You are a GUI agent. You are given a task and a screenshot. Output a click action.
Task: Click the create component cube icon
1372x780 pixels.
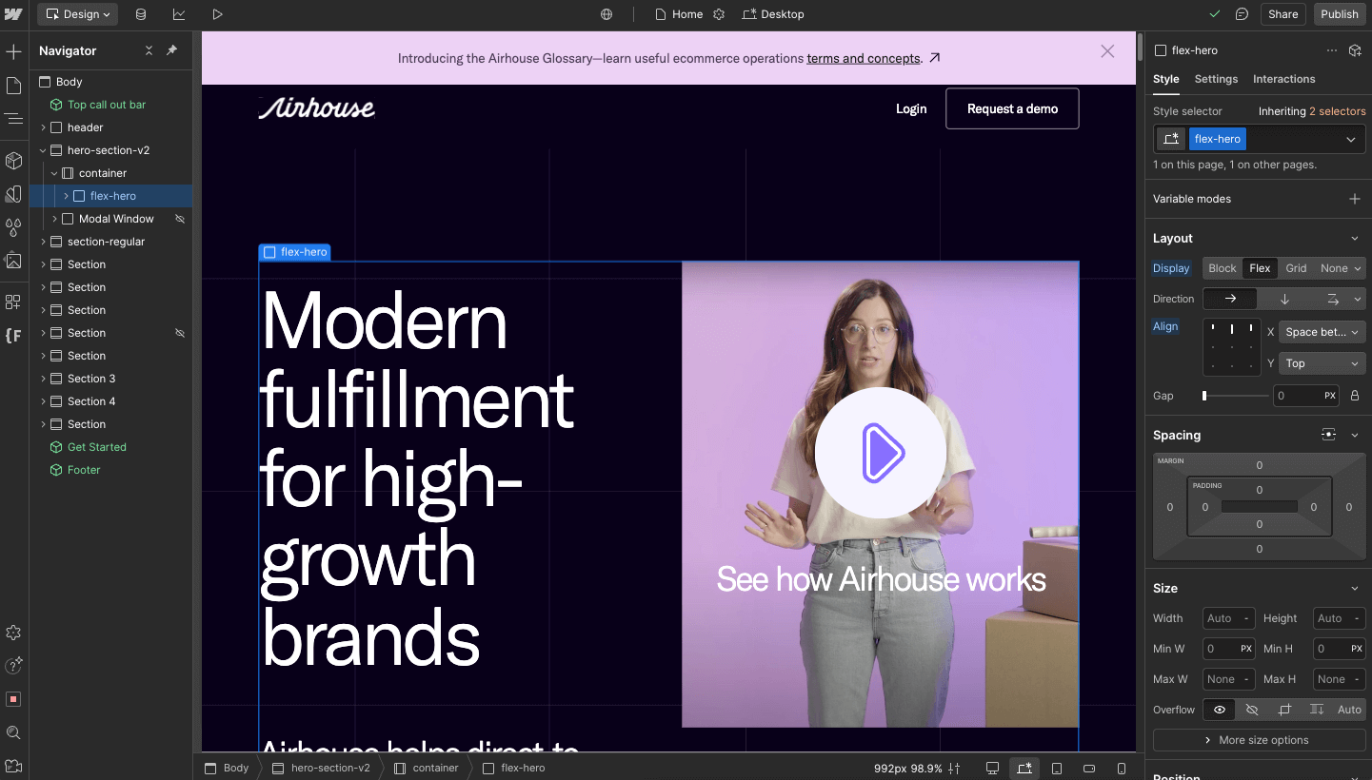tap(1355, 50)
